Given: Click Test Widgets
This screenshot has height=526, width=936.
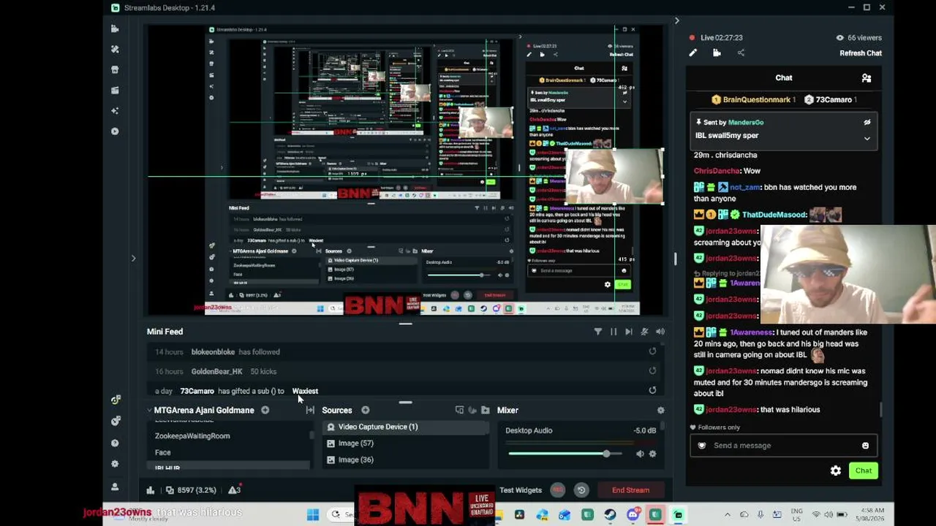Looking at the screenshot, I should [521, 490].
